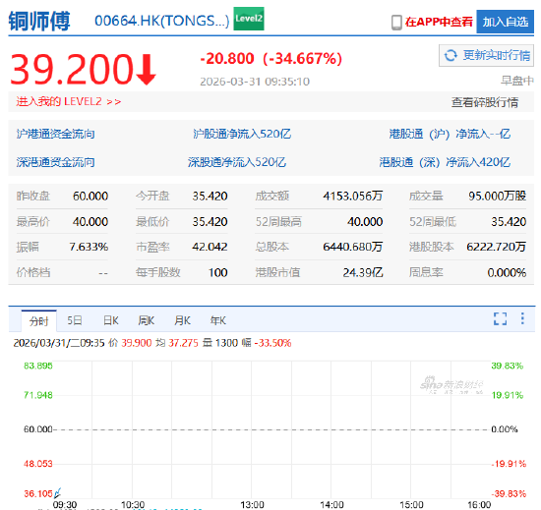
Task: Click the phone icon beside 在APP中查看
Action: (396, 23)
